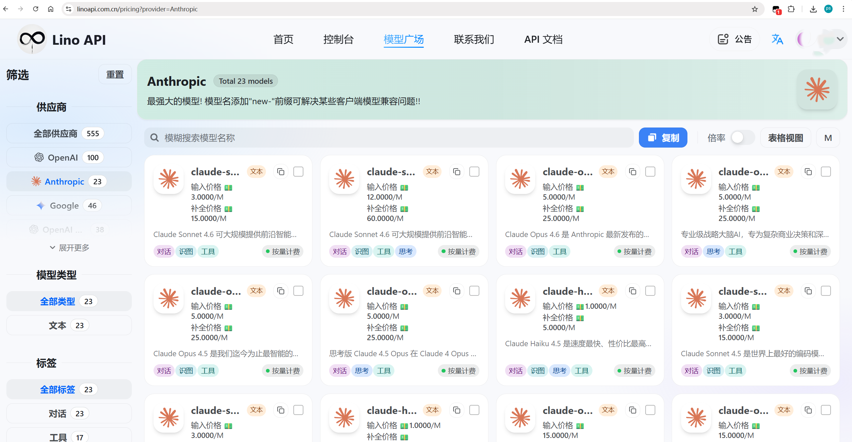Click the 识图 tag on the Claude Sonnet 4.5 card
The width and height of the screenshot is (852, 442).
[713, 371]
